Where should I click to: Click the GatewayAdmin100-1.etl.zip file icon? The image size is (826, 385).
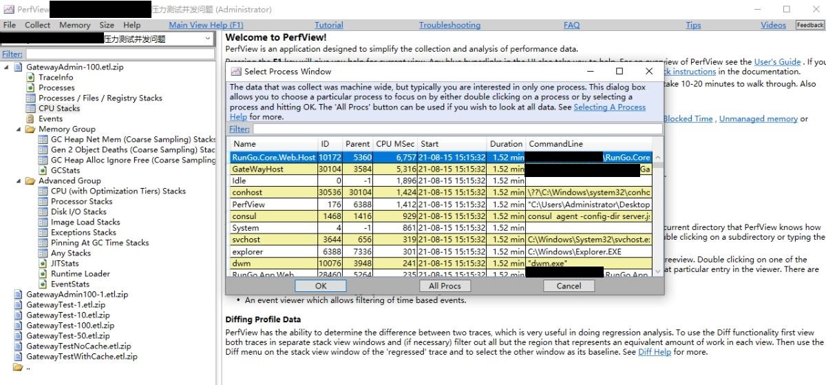pos(19,294)
